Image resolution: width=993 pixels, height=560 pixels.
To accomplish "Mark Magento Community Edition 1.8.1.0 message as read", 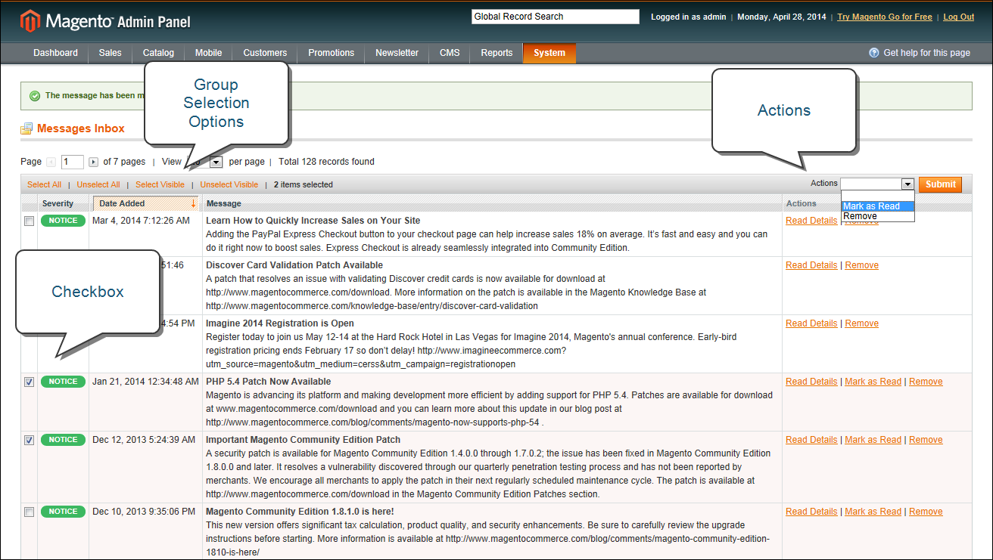I will (x=873, y=512).
